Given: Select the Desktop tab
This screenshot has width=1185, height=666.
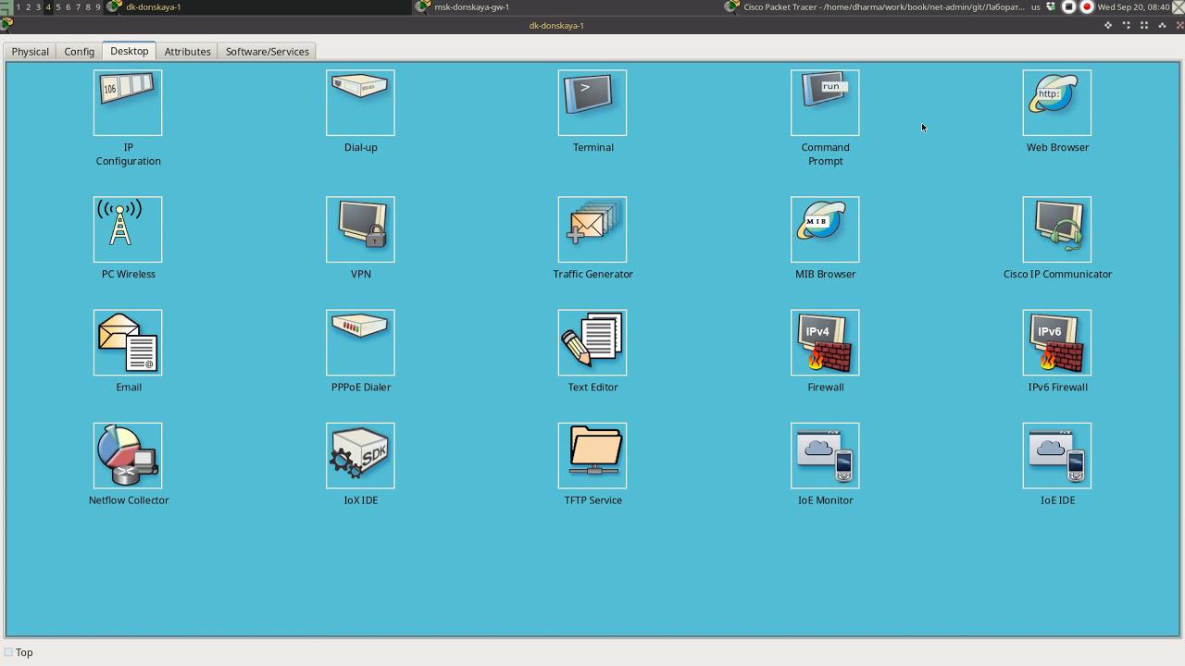Looking at the screenshot, I should [x=130, y=51].
